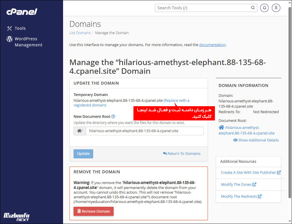
Task: Click the search magnifier icon
Action: coord(253,8)
